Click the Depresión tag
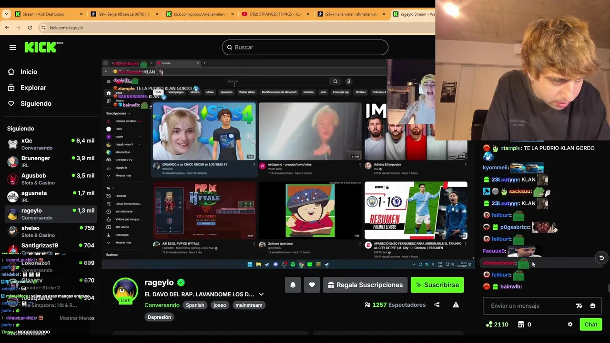The image size is (610, 343). pyautogui.click(x=159, y=317)
